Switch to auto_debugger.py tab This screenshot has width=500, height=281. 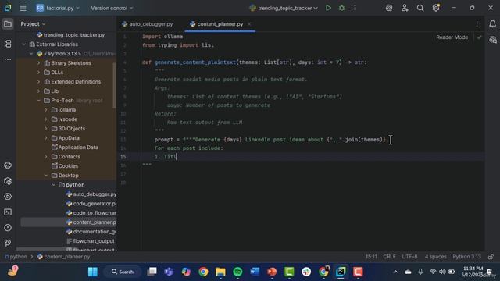148,24
